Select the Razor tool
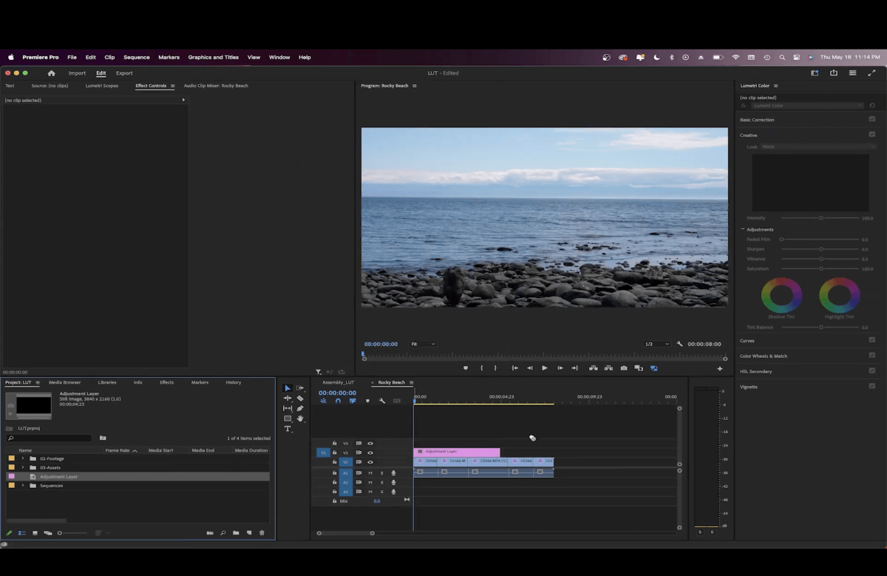 [x=300, y=399]
